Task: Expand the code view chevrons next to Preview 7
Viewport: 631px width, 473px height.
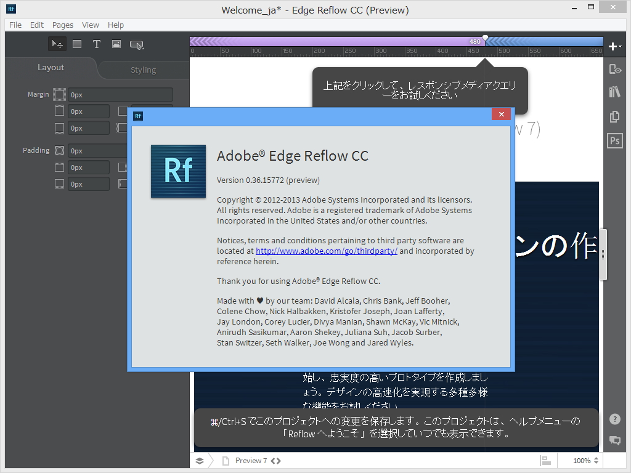Action: 275,460
